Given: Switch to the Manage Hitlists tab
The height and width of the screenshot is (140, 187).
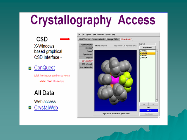Looking at the screenshot, I should pyautogui.click(x=113, y=39).
